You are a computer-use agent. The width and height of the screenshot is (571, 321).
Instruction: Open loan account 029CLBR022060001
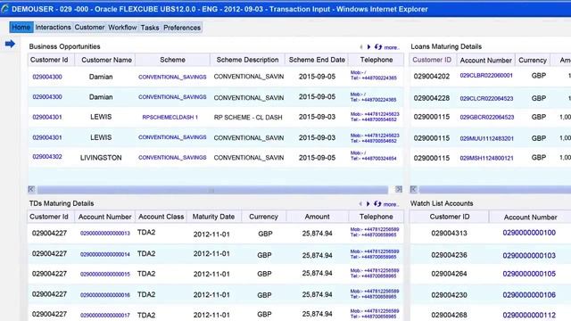(486, 75)
